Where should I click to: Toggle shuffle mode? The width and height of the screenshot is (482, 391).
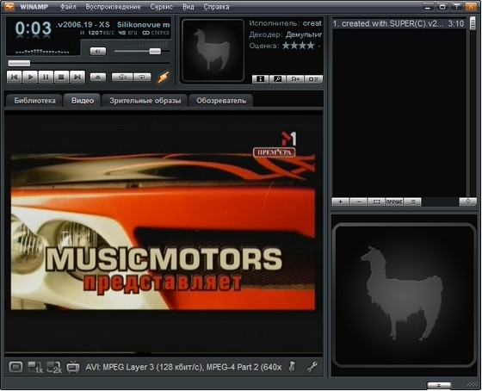coord(122,77)
